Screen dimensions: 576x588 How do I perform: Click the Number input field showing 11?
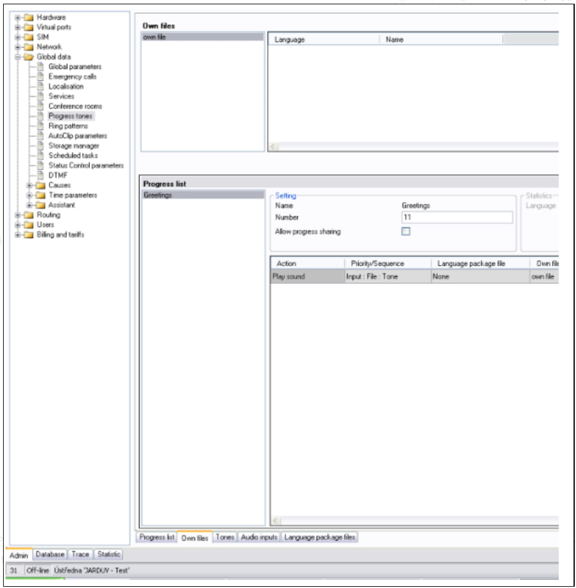[457, 217]
